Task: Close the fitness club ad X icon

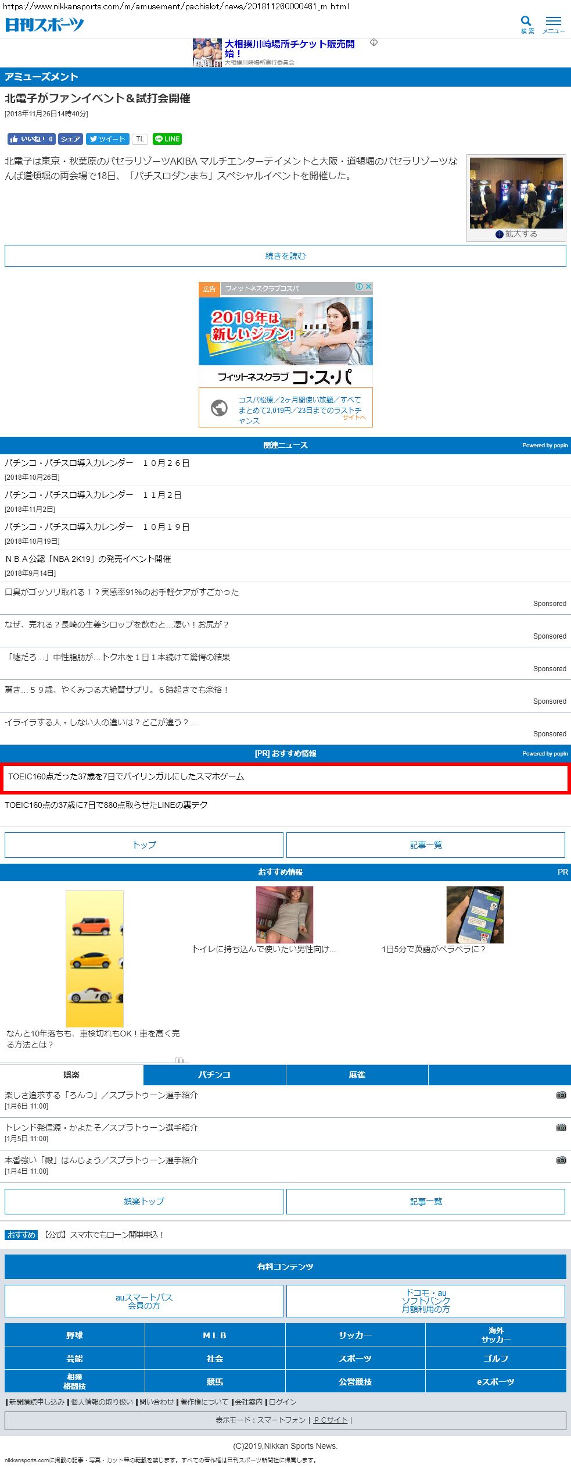Action: 368,287
